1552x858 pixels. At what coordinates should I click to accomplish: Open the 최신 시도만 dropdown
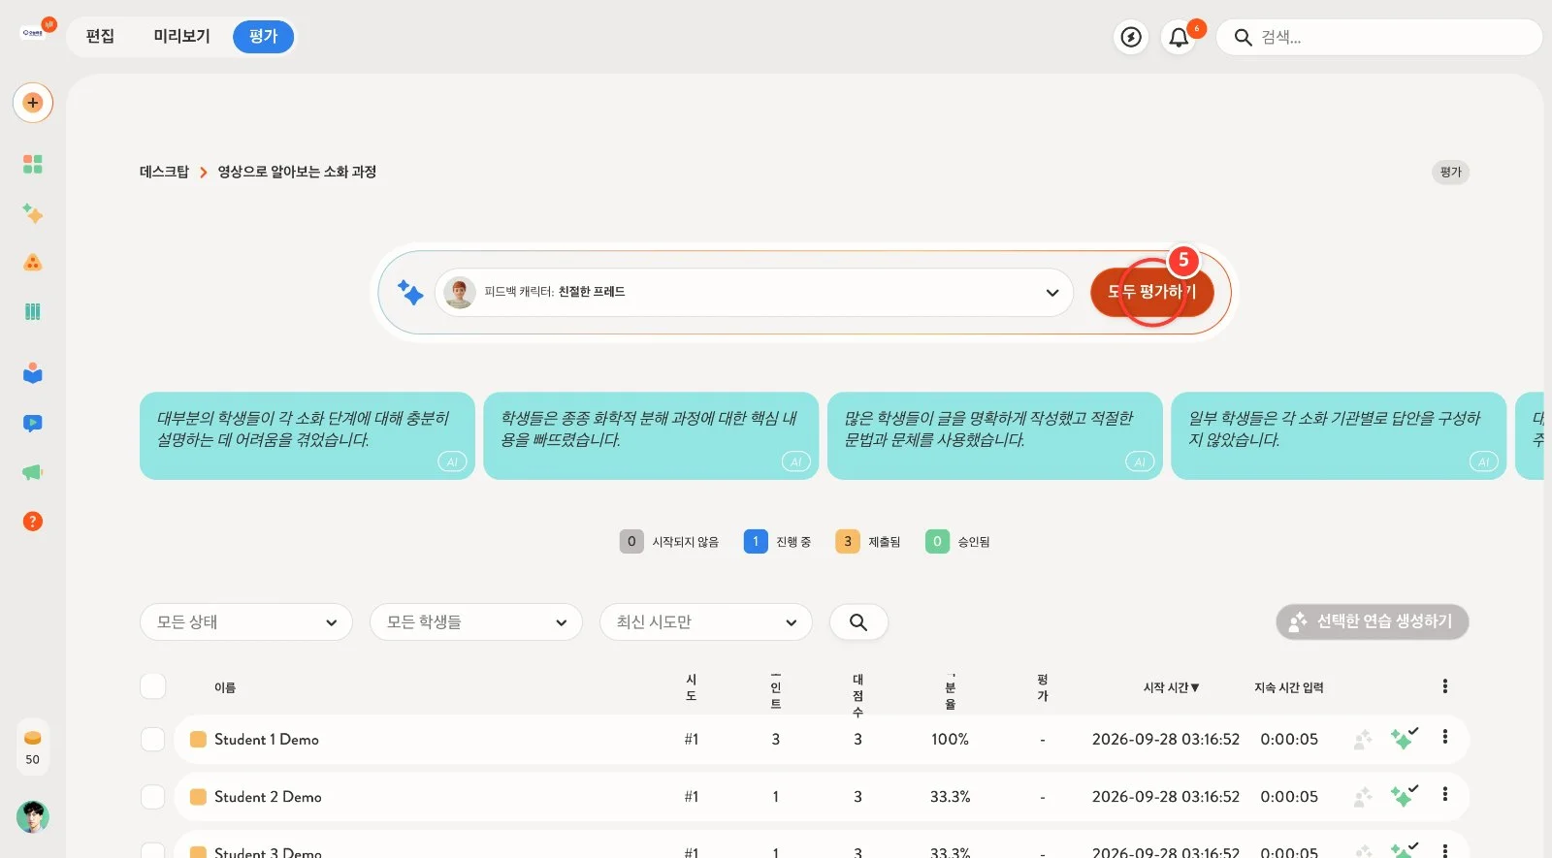point(706,622)
